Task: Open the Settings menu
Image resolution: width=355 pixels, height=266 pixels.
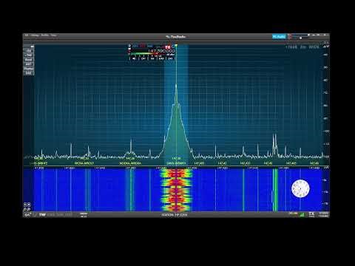Action: 35,35
